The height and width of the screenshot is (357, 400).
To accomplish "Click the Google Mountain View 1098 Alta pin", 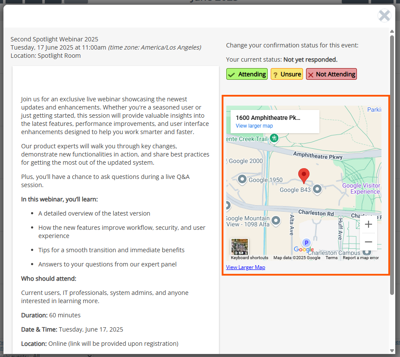I will 276,221.
